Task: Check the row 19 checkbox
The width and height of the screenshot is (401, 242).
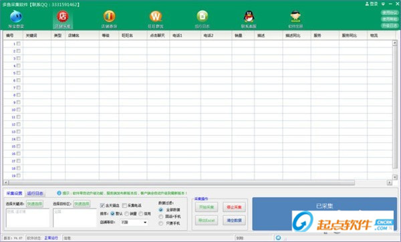Action: 19,176
